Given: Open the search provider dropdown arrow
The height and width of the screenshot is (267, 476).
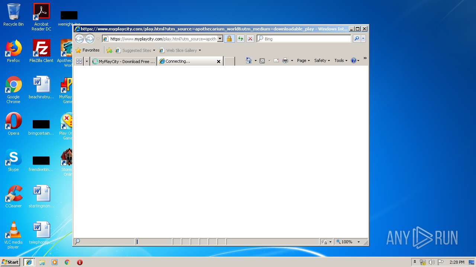Looking at the screenshot, I should click(x=363, y=39).
